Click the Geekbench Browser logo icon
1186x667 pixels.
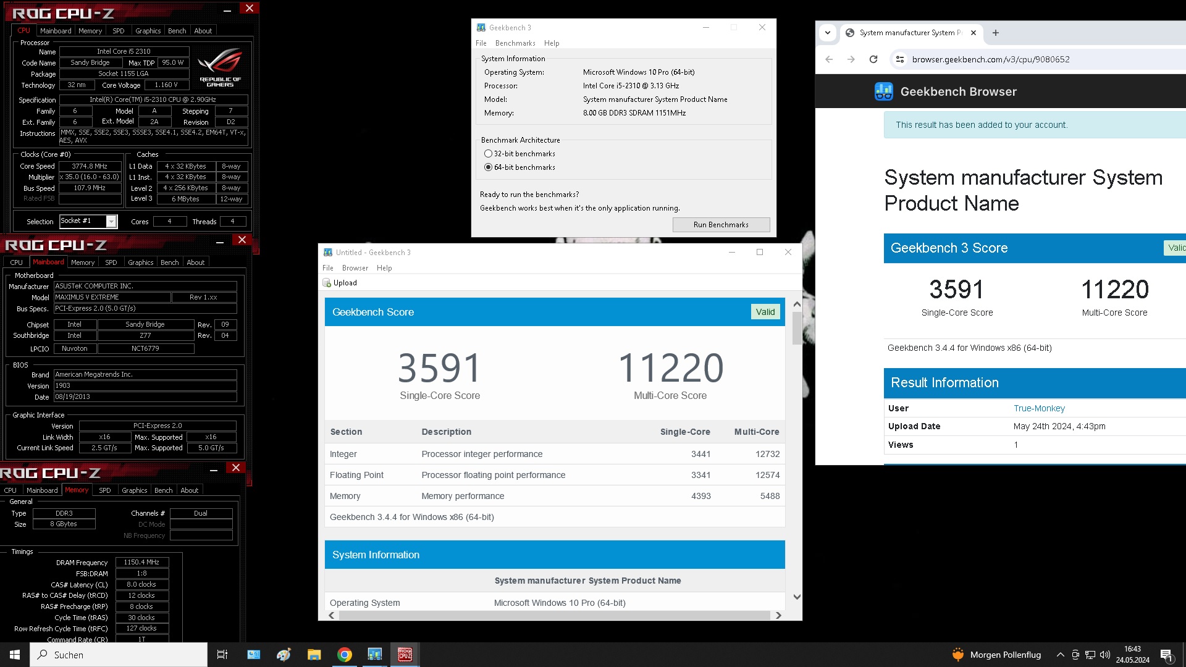point(883,91)
